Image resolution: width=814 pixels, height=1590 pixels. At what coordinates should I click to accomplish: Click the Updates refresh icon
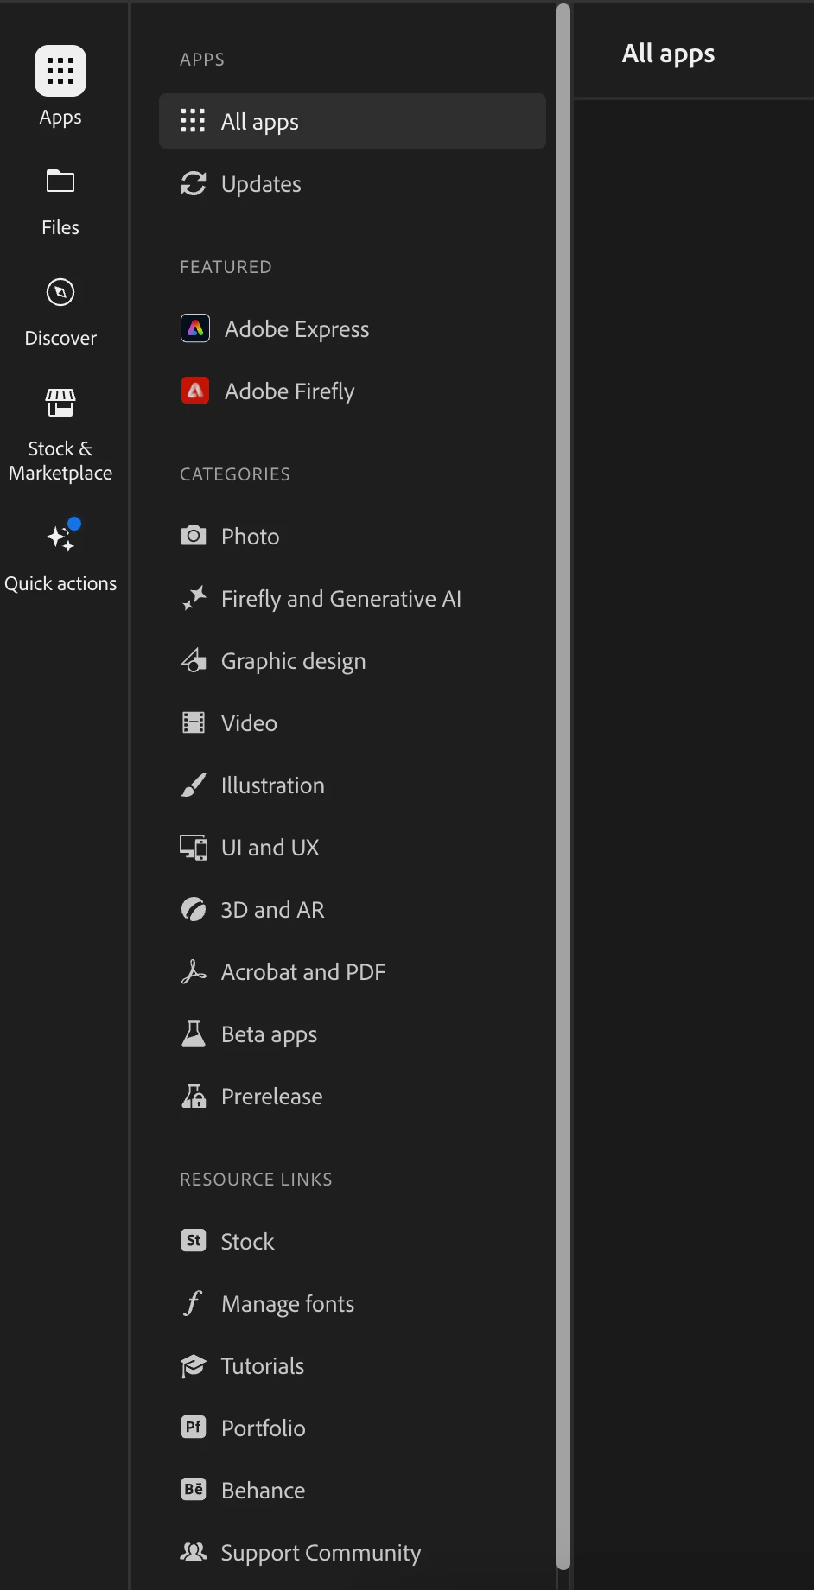pos(193,183)
